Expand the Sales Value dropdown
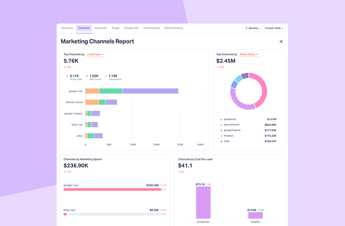The height and width of the screenshot is (226, 345). pos(249,54)
